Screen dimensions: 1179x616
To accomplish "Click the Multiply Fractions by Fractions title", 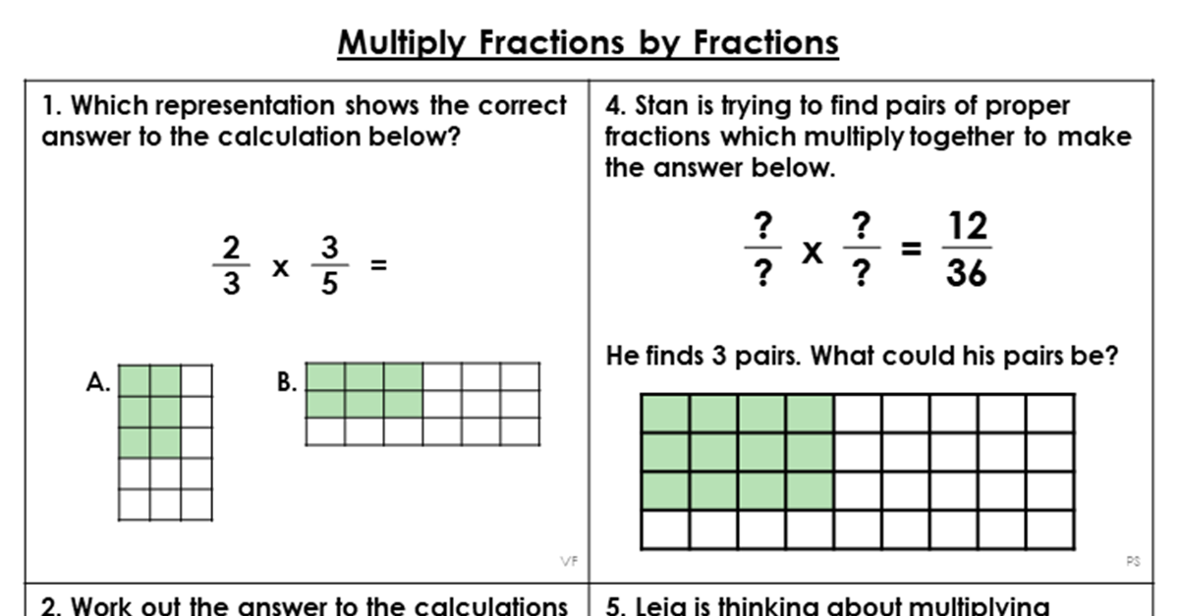I will pos(588,42).
